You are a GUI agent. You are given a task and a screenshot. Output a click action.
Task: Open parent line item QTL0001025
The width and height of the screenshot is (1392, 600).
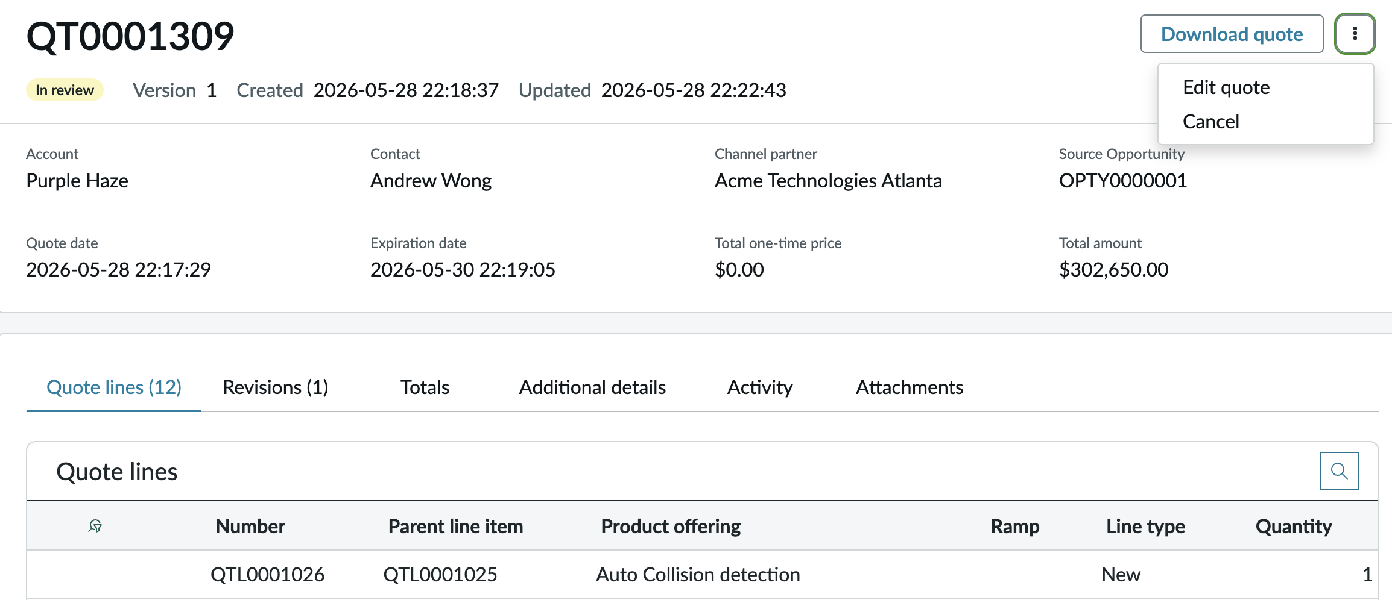point(440,575)
